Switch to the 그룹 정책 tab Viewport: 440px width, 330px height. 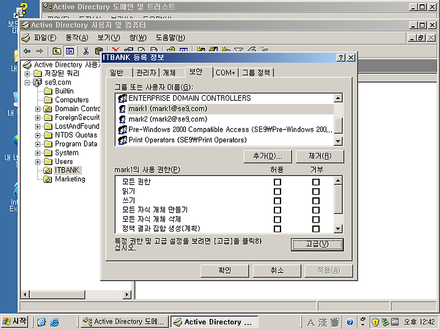point(256,73)
